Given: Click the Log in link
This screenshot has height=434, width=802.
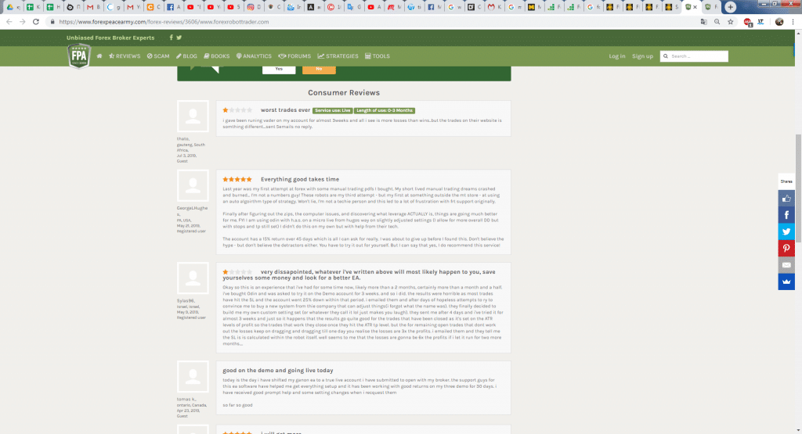Looking at the screenshot, I should pyautogui.click(x=617, y=56).
